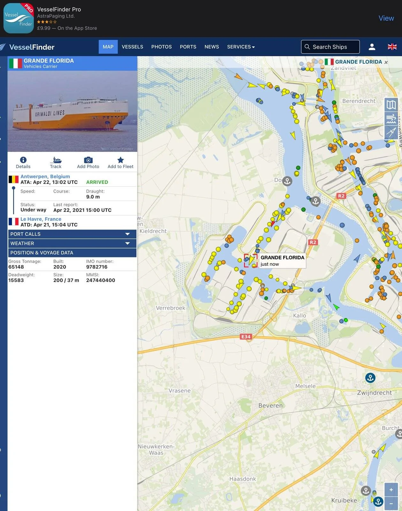This screenshot has width=402, height=511.
Task: Zoom out with the minus button
Action: (391, 504)
